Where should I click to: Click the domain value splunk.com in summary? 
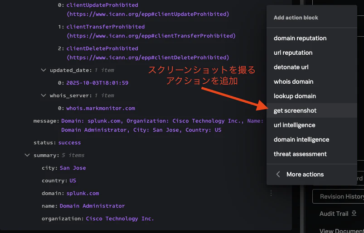pos(83,193)
